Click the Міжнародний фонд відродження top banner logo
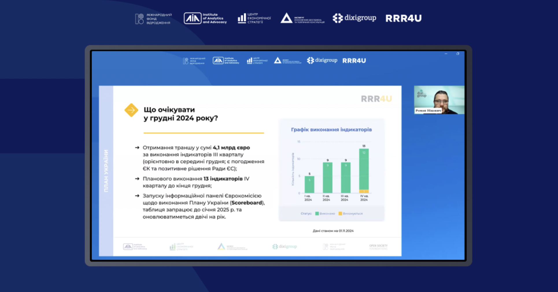 [154, 19]
